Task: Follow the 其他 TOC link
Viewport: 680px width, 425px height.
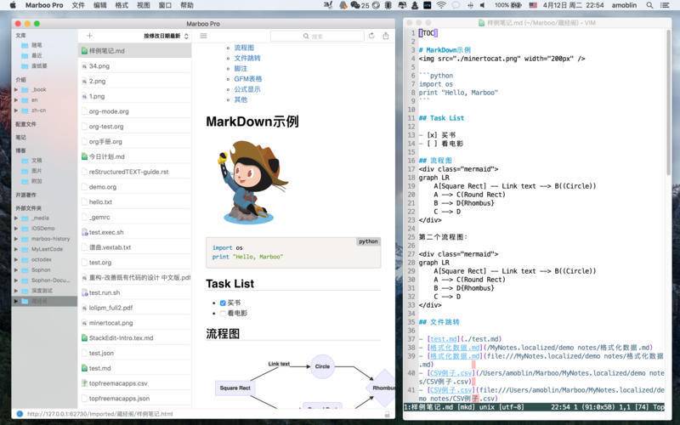Action: (x=241, y=99)
